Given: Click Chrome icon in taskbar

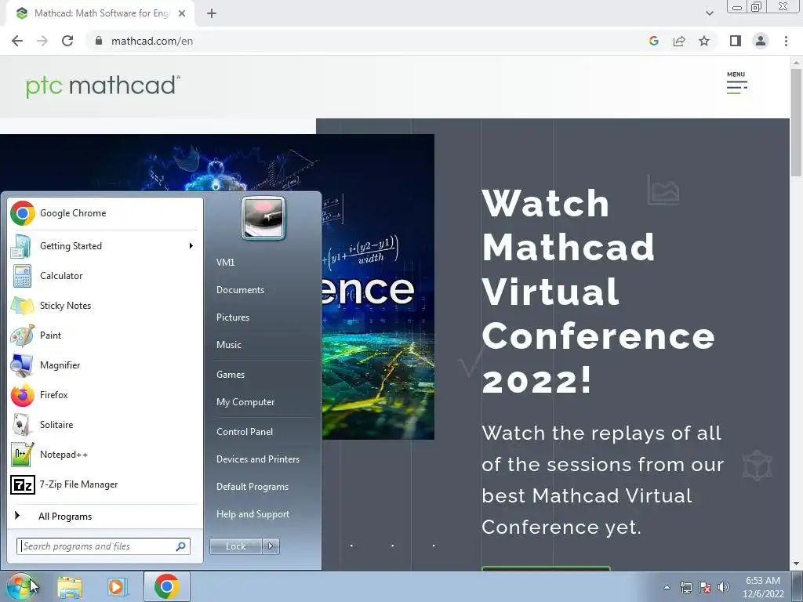Looking at the screenshot, I should coord(166,586).
